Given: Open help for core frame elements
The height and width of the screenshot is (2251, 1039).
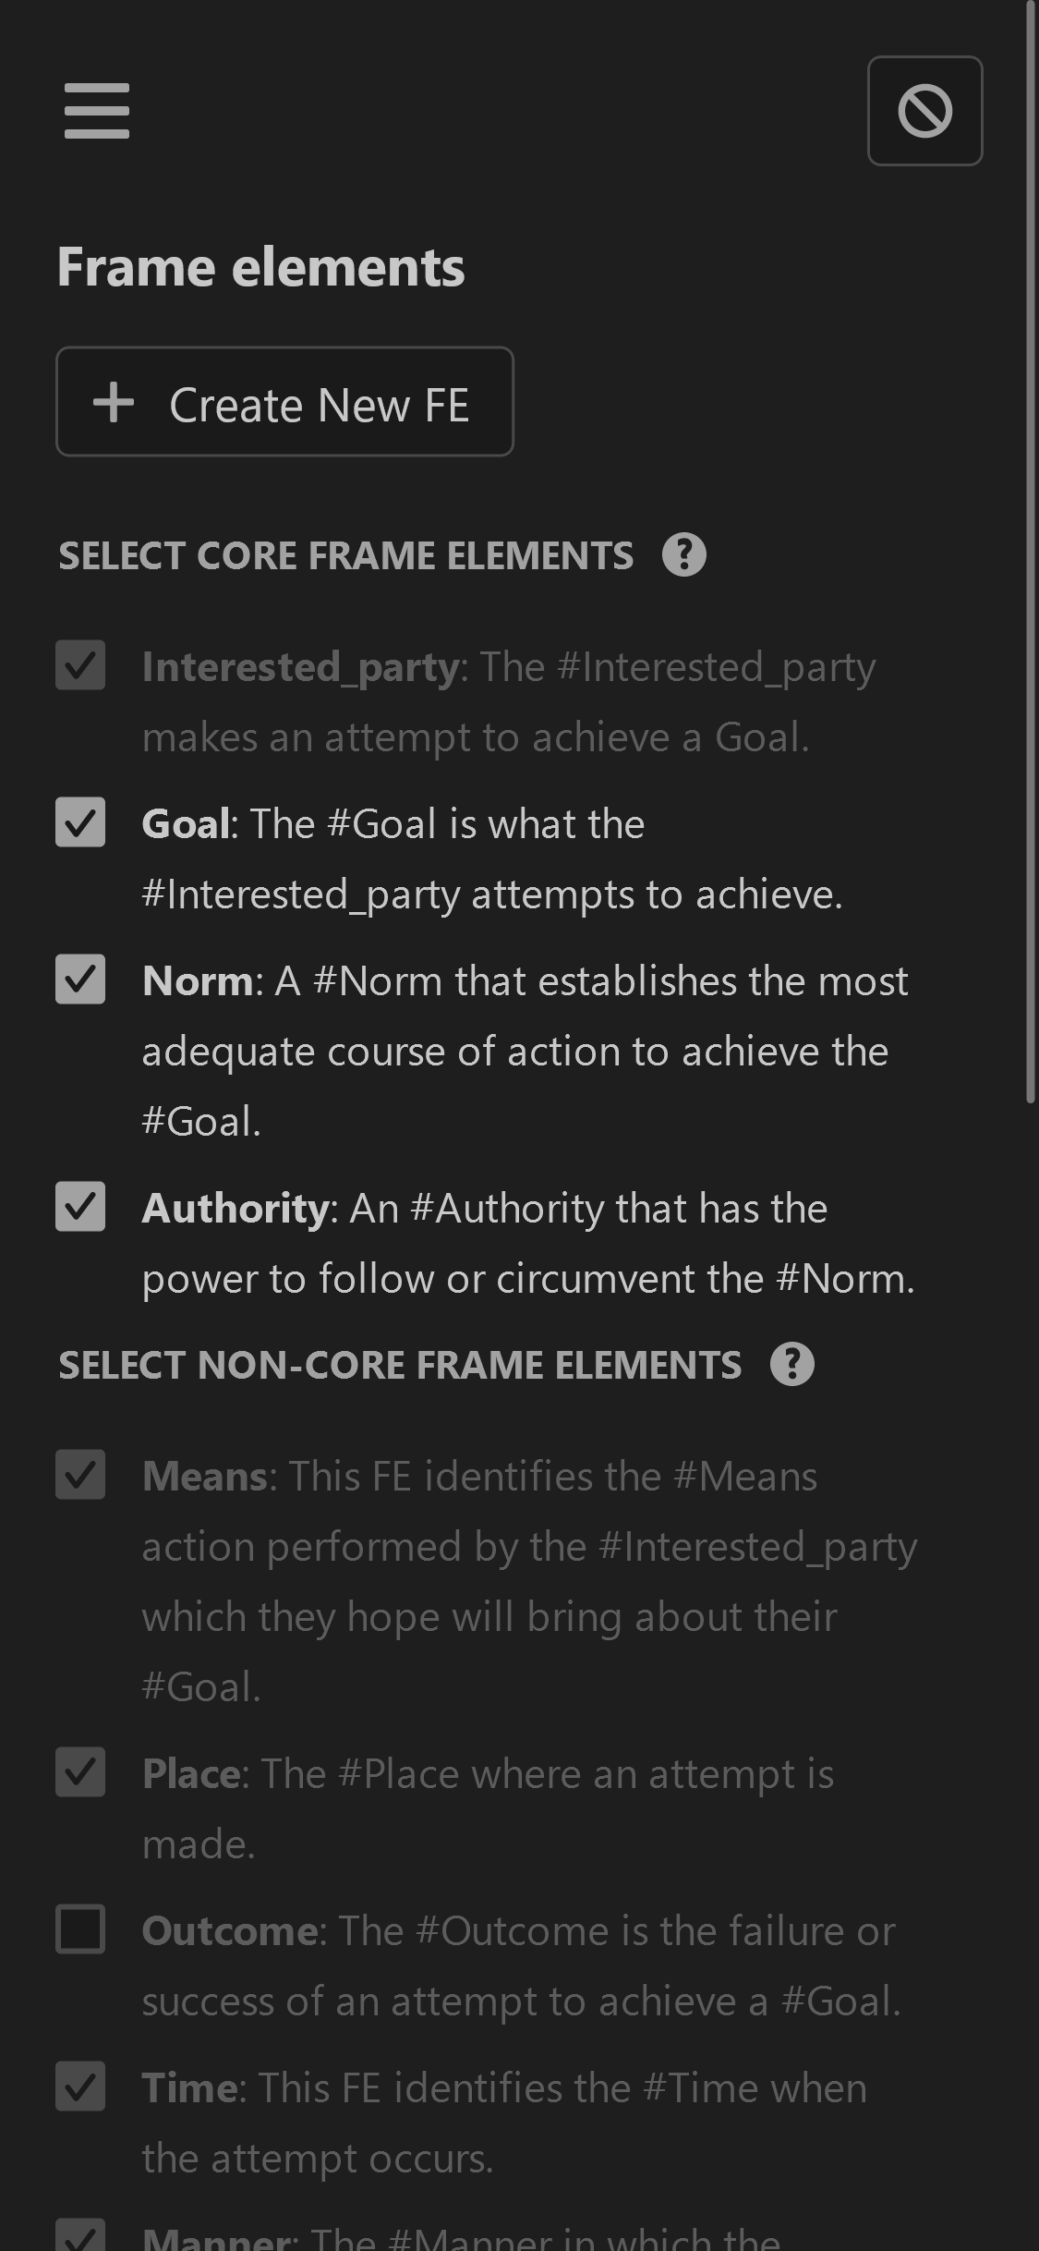Looking at the screenshot, I should click(684, 554).
